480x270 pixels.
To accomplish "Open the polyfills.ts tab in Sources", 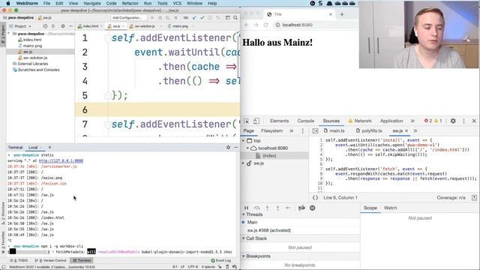I will (x=369, y=130).
